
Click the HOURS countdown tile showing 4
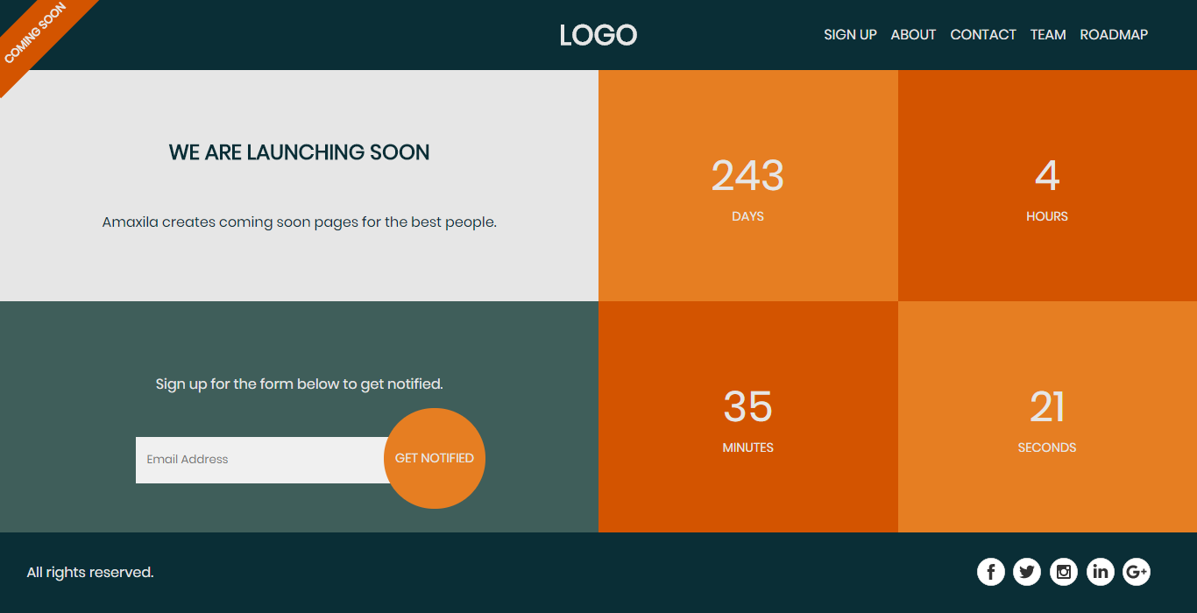[x=1047, y=186]
